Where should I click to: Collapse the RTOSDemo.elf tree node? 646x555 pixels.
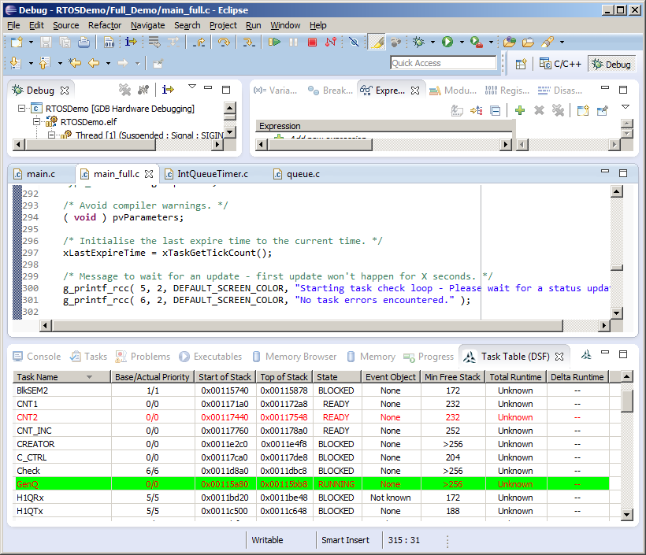tap(37, 121)
